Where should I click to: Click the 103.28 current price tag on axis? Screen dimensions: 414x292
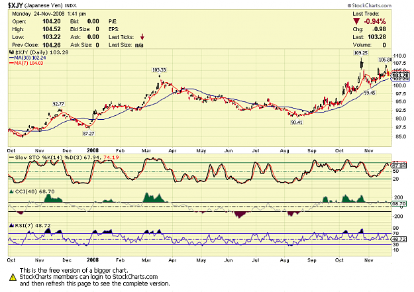point(400,75)
